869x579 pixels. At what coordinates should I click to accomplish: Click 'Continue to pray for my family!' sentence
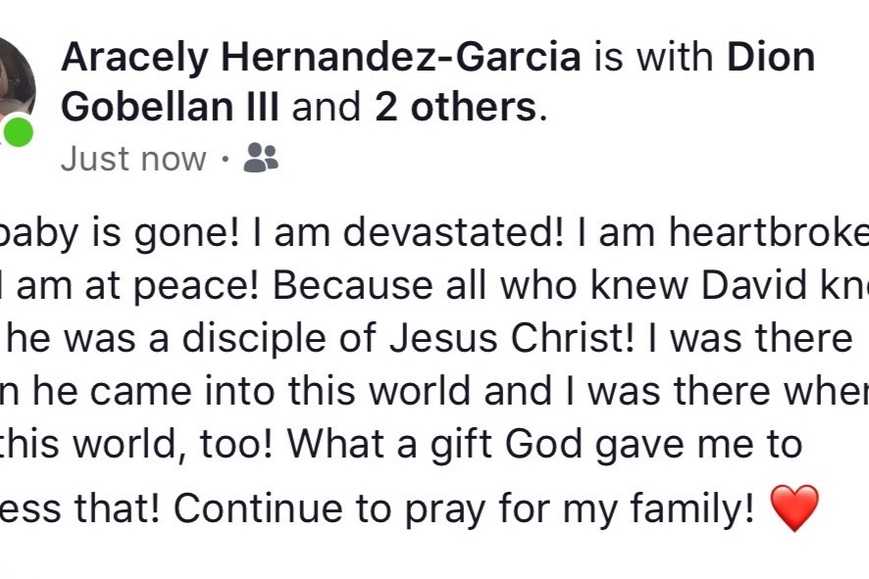coord(465,508)
